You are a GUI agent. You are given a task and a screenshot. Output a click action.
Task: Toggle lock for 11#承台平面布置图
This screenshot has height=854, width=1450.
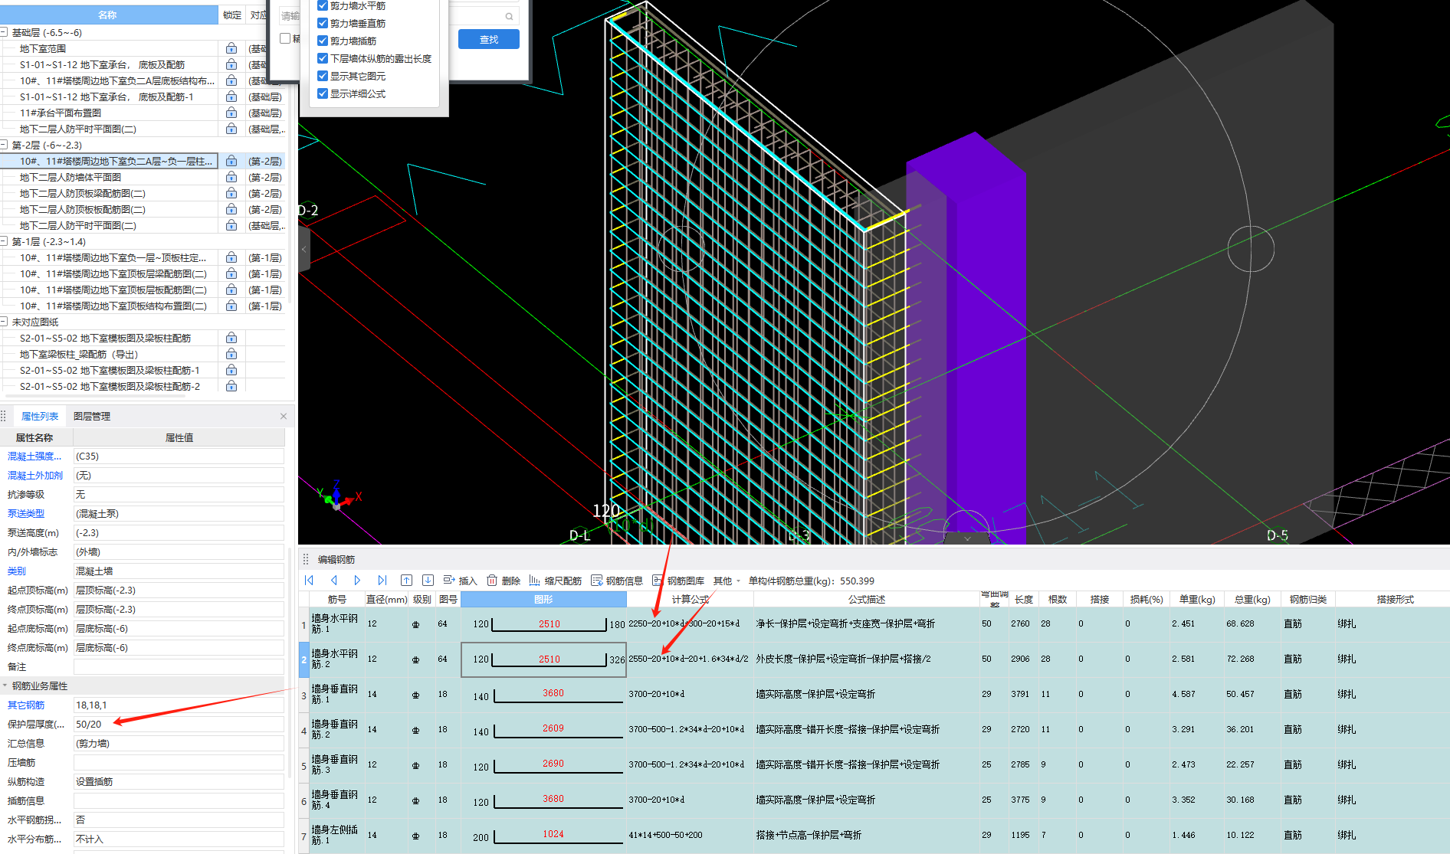coord(231,113)
